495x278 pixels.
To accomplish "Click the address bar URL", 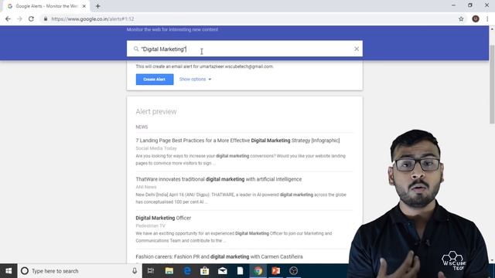I will coord(93,19).
